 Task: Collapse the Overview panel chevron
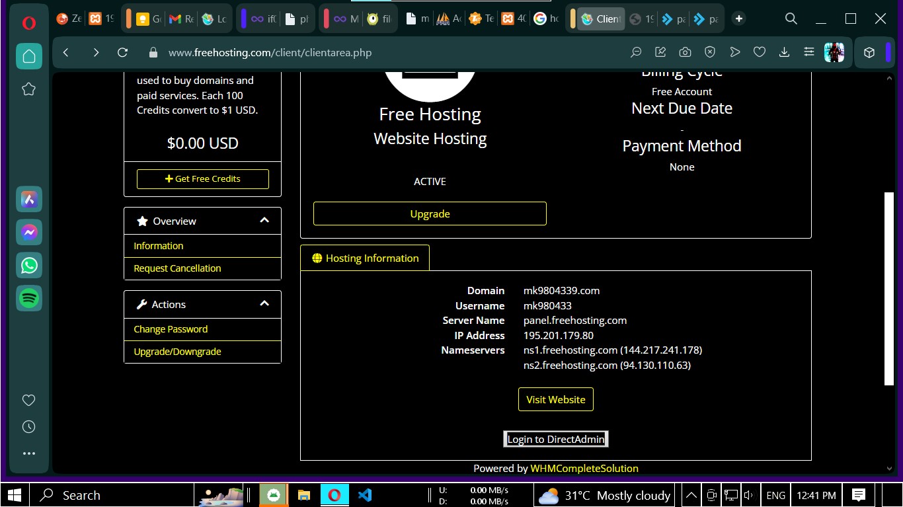click(x=264, y=221)
